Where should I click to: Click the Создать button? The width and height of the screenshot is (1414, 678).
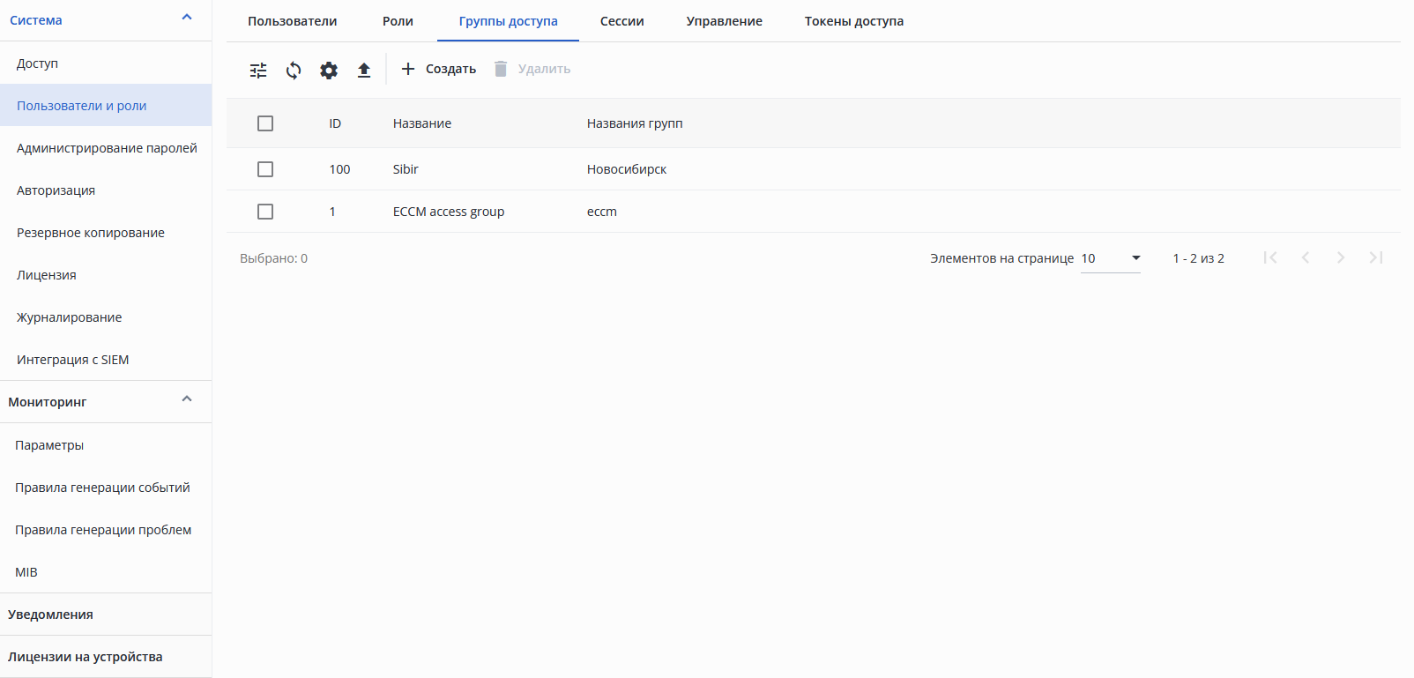tap(439, 69)
